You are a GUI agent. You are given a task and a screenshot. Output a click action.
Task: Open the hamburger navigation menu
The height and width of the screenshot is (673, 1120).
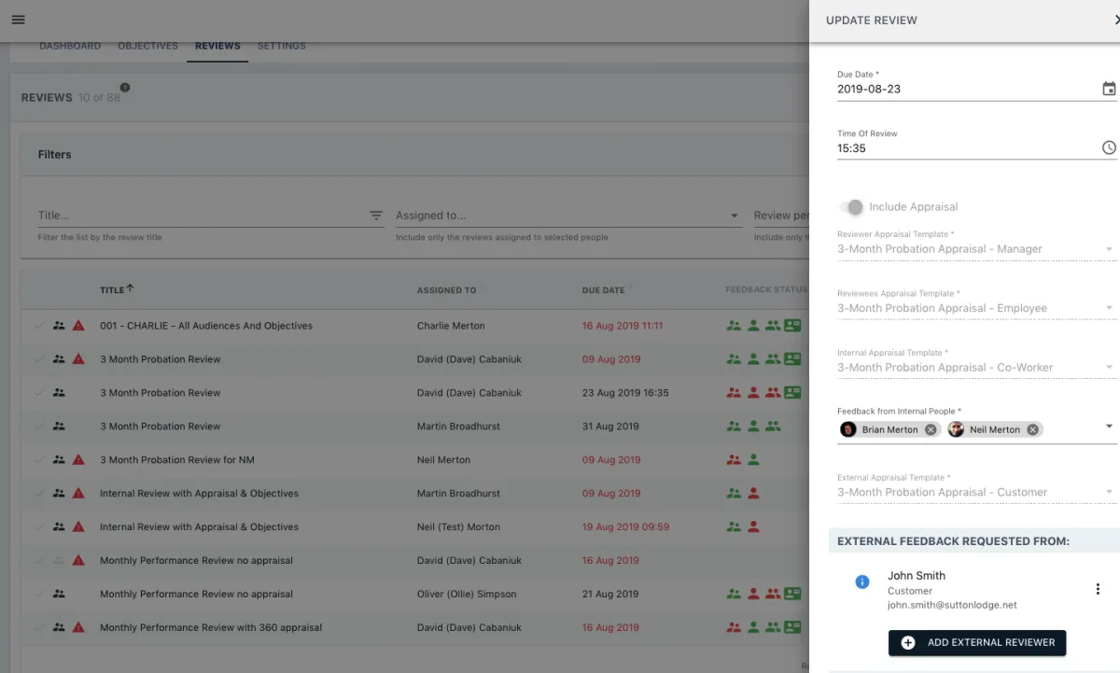18,20
